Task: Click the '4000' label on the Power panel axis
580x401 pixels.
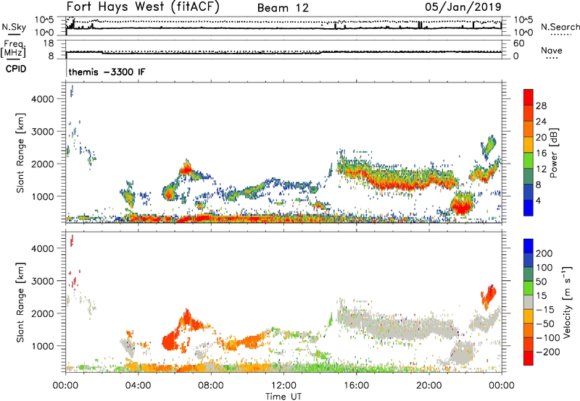Action: pyautogui.click(x=43, y=99)
